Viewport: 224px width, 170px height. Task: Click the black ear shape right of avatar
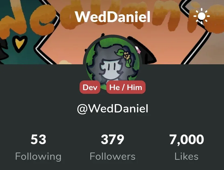pyautogui.click(x=144, y=49)
